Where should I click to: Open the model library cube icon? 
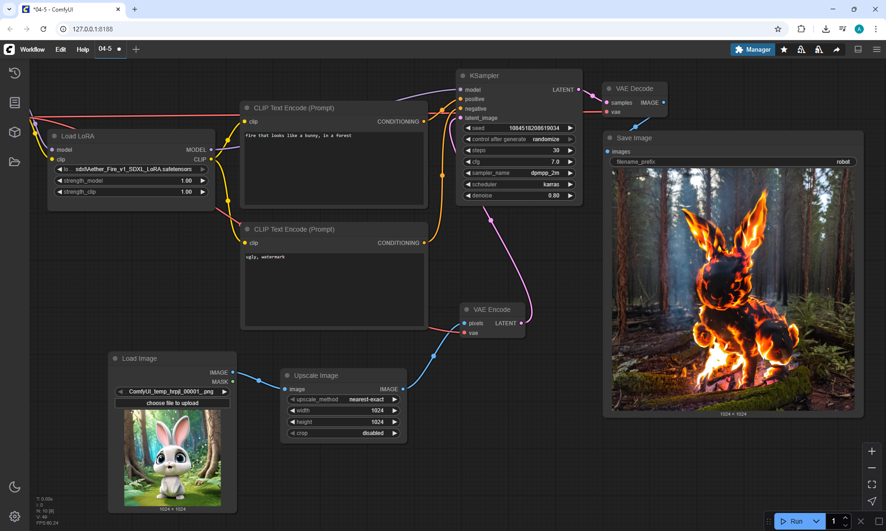15,132
